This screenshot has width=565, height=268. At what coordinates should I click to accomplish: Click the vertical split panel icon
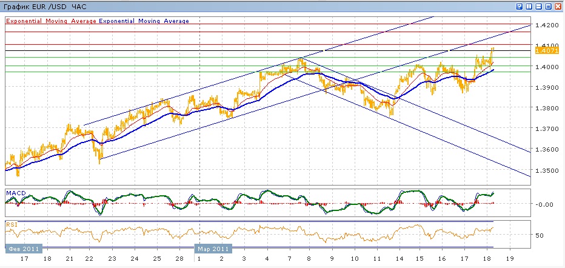[529, 6]
